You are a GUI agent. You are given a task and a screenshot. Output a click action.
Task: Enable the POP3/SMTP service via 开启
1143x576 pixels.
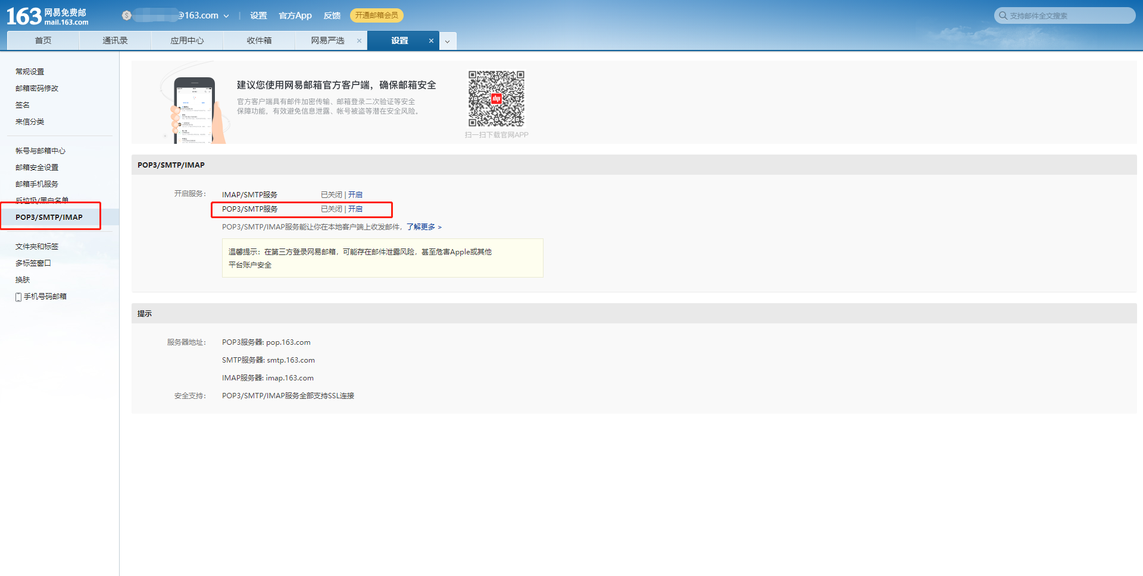355,209
